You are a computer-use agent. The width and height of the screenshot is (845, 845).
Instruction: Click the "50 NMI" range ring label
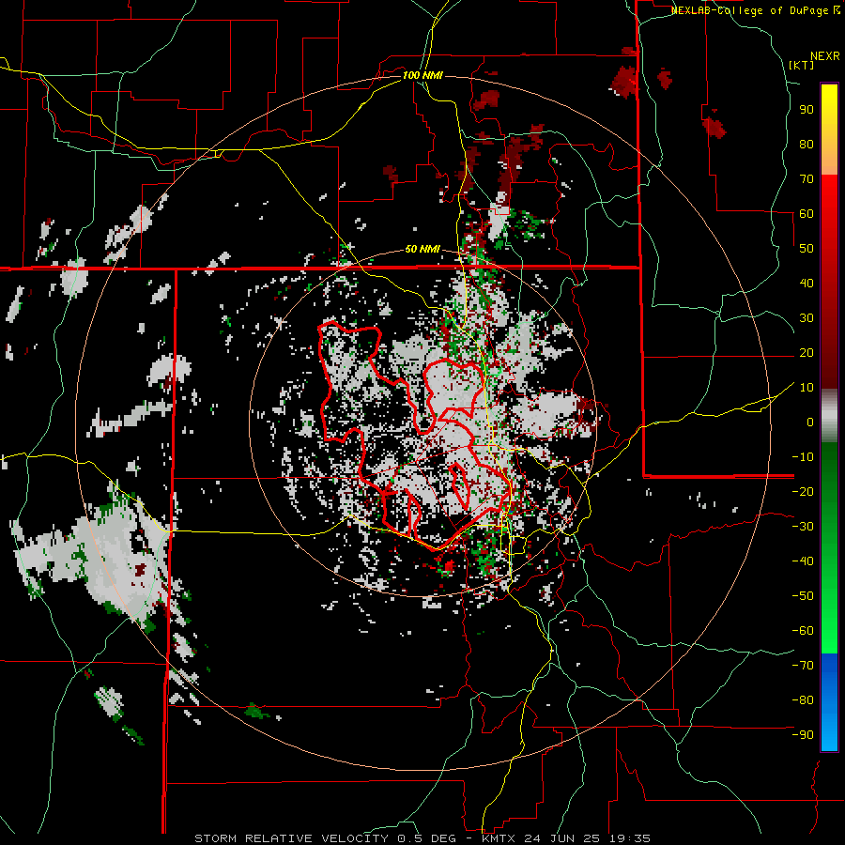coord(422,249)
